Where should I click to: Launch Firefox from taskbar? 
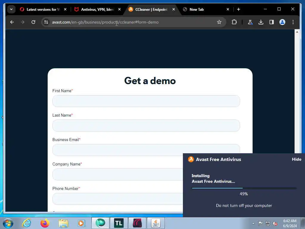(x=45, y=223)
